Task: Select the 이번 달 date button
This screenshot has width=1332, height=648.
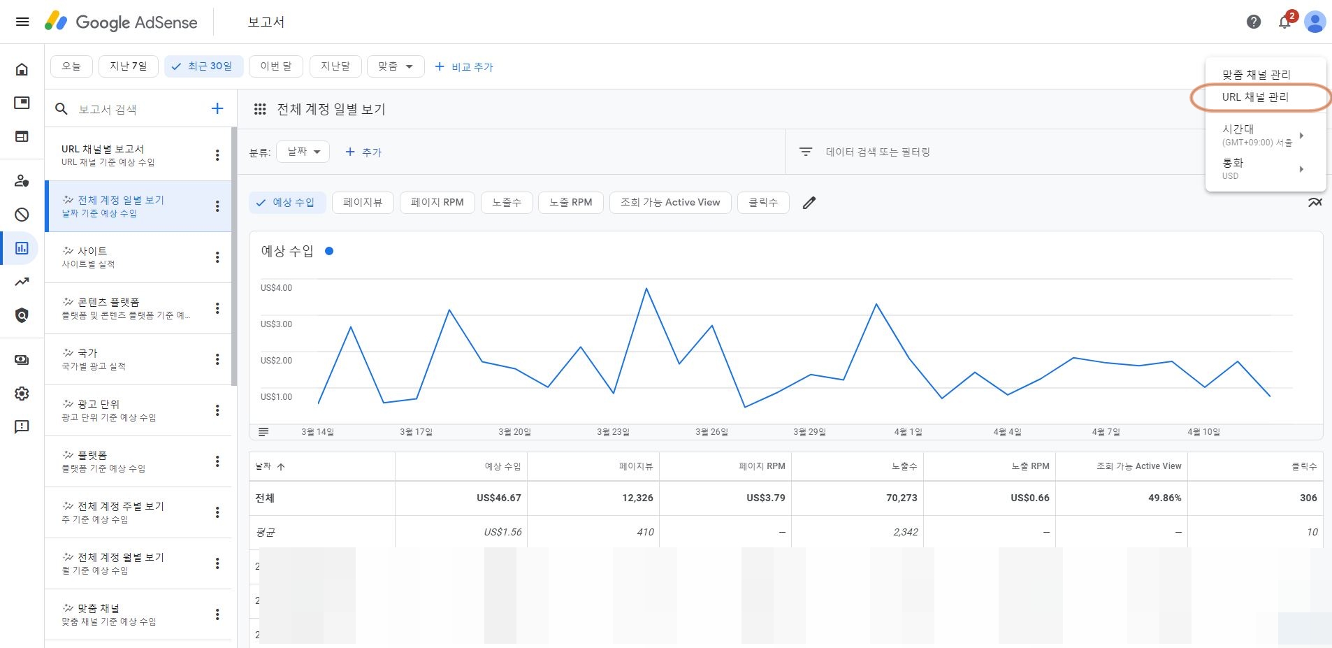Action: [x=276, y=66]
